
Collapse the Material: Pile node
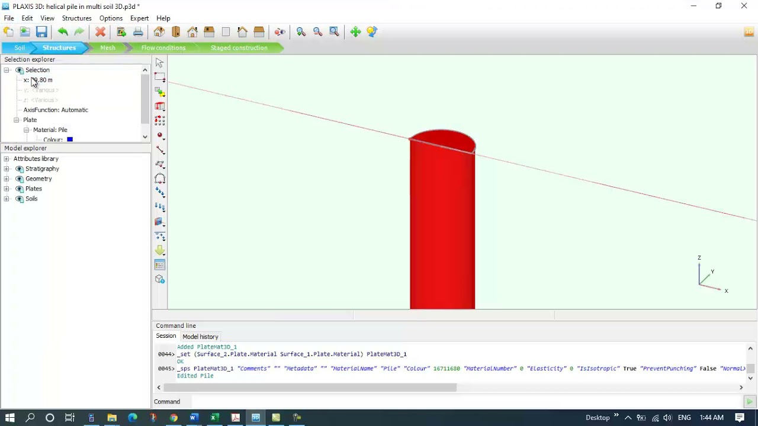coord(26,130)
